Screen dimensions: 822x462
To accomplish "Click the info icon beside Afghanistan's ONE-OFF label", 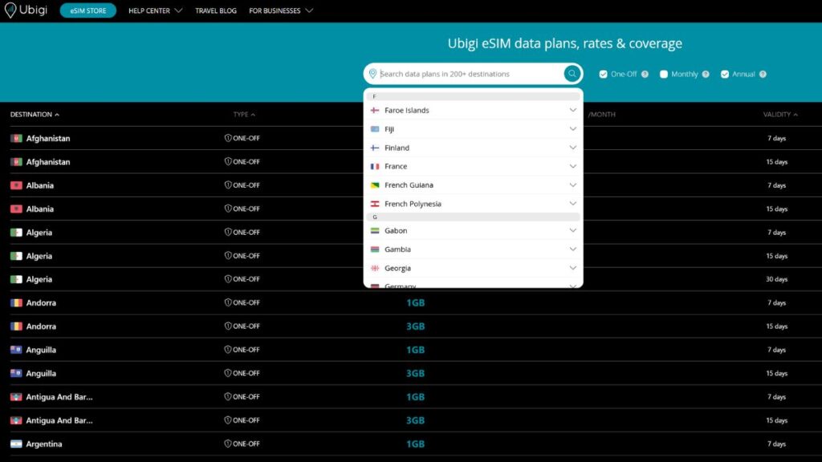I will (x=230, y=138).
